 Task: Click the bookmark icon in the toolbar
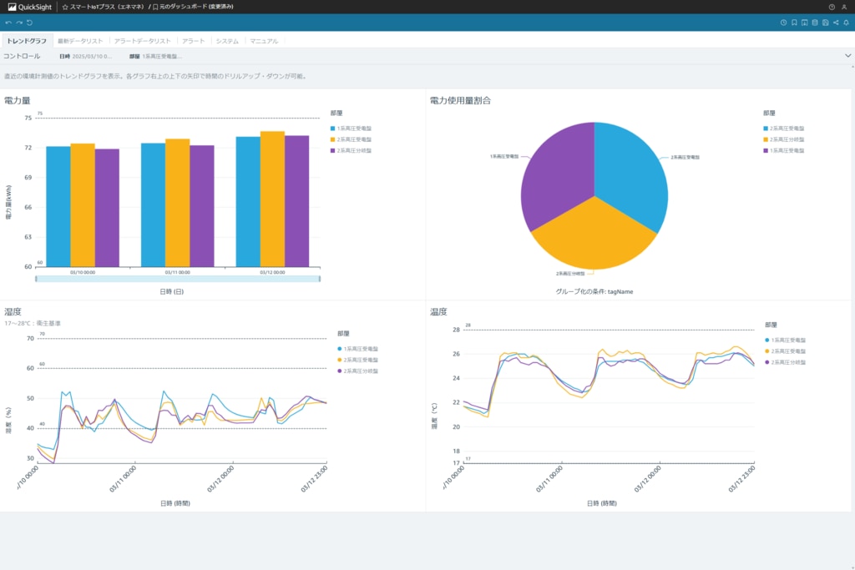(x=794, y=23)
